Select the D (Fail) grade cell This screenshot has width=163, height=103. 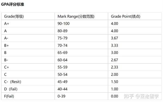(28, 89)
